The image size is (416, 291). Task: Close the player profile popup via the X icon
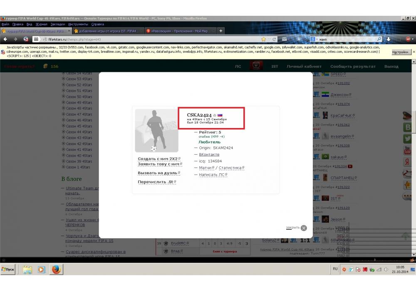(x=304, y=228)
